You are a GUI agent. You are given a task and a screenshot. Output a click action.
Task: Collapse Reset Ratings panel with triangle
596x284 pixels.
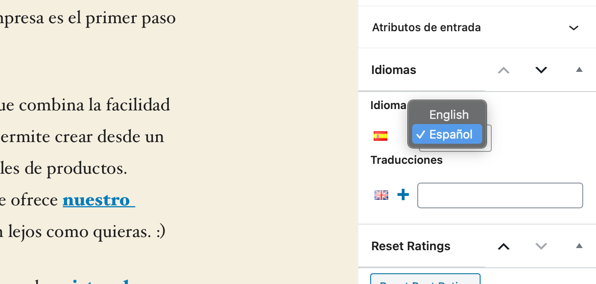click(579, 246)
